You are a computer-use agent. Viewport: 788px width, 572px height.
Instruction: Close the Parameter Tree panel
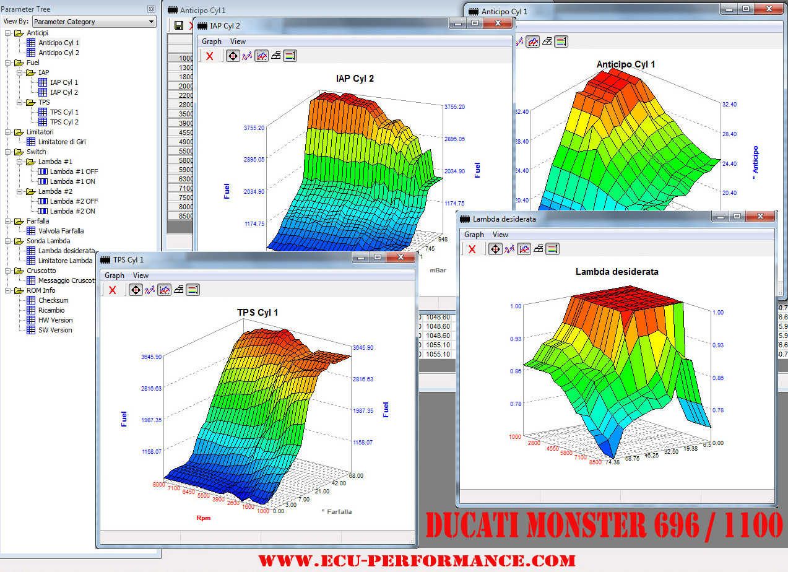coord(152,9)
